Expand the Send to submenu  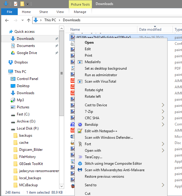coord(163,185)
